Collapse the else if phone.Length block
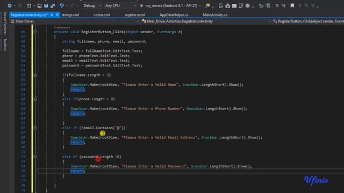Image resolution: width=344 pixels, height=193 pixels. [x=35, y=99]
